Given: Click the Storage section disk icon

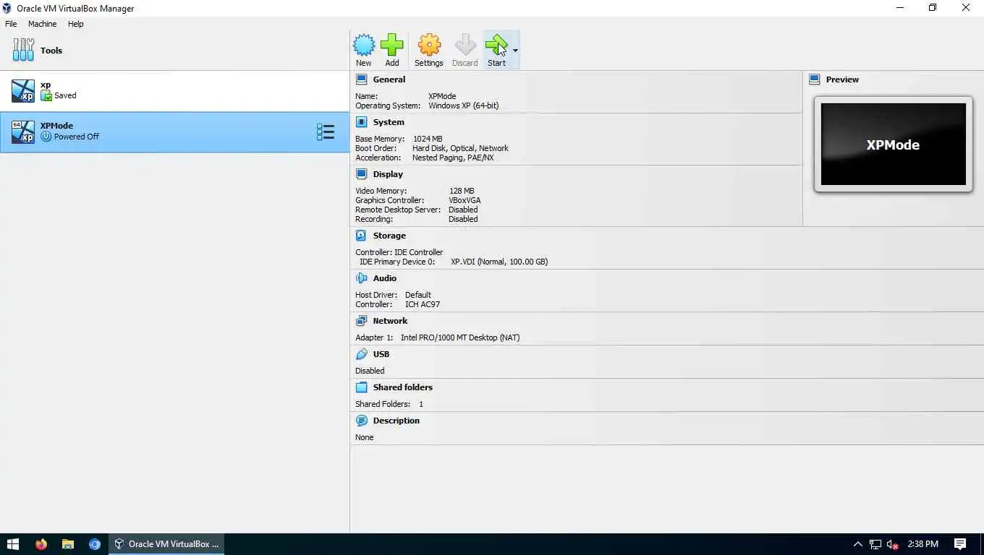Looking at the screenshot, I should [x=362, y=236].
